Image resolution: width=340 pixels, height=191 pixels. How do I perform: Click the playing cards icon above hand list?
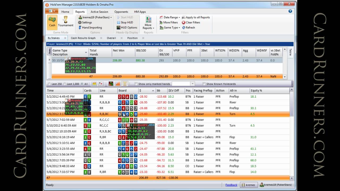coord(101,84)
